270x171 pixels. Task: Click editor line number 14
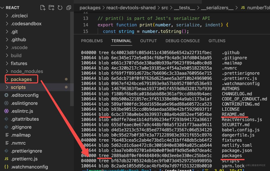click(x=85, y=25)
